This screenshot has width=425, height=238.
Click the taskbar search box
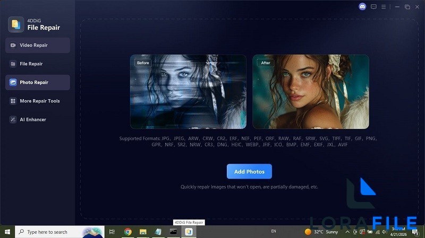pos(59,232)
